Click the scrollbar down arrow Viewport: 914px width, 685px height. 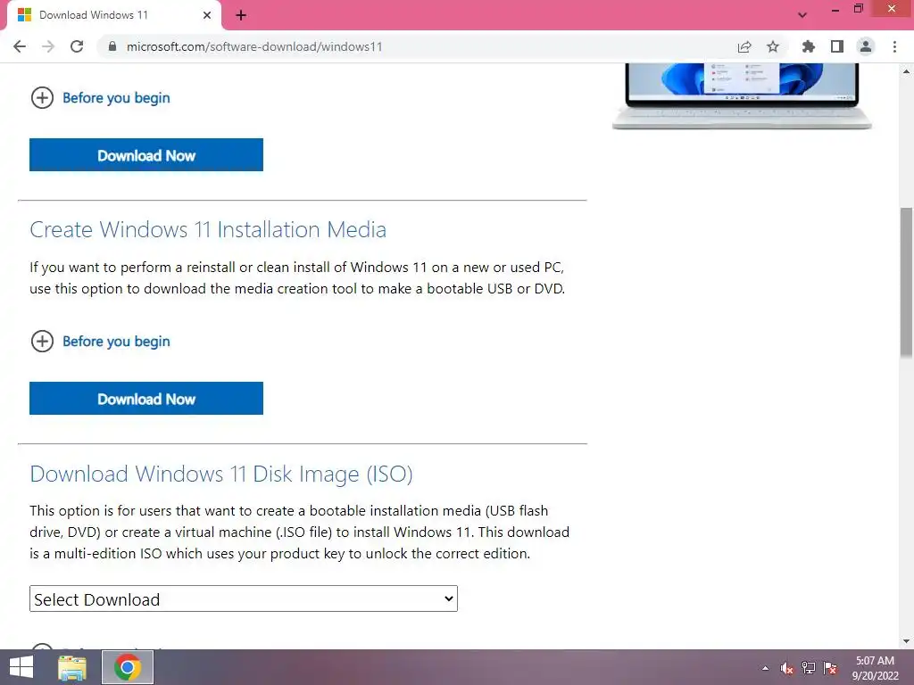coord(907,641)
